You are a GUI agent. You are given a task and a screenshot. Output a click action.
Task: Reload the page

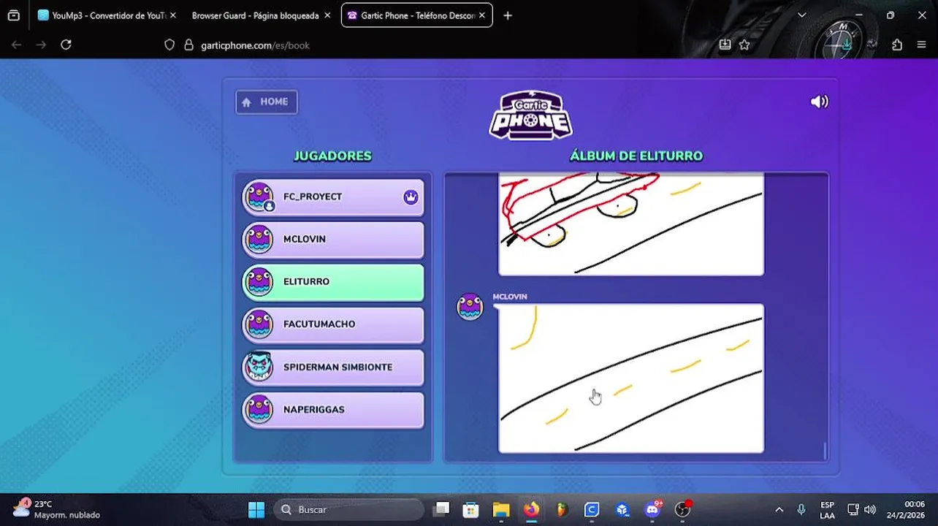pos(66,45)
